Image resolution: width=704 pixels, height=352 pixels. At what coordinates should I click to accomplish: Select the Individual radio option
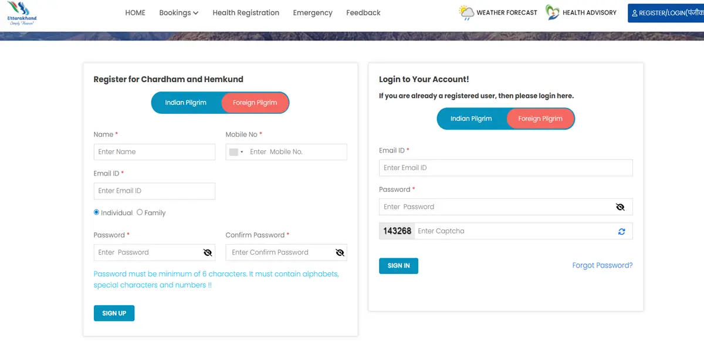click(97, 212)
